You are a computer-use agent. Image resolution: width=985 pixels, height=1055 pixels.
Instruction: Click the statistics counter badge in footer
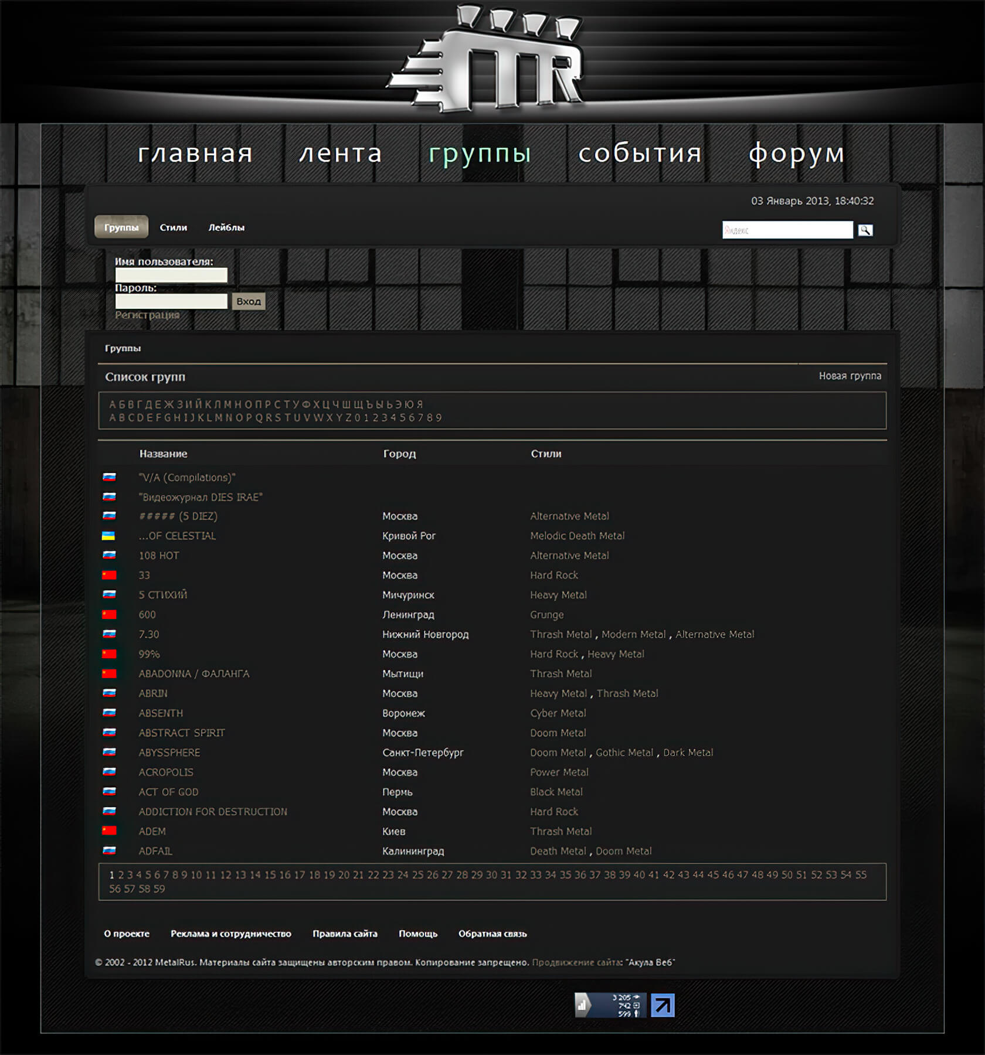pos(610,1005)
